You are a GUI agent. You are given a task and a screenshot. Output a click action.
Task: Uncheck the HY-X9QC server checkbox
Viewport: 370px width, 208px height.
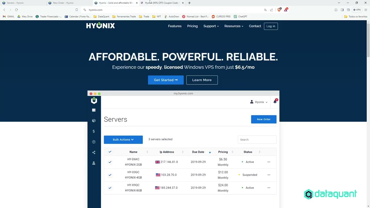[110, 188]
